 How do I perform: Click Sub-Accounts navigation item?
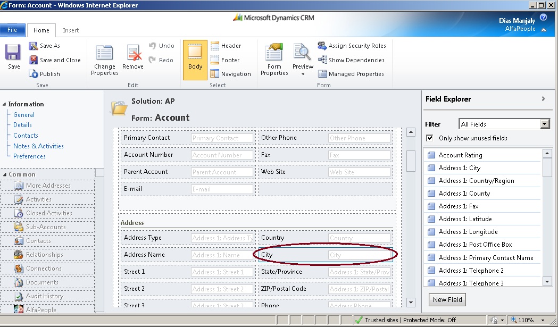[x=48, y=227]
